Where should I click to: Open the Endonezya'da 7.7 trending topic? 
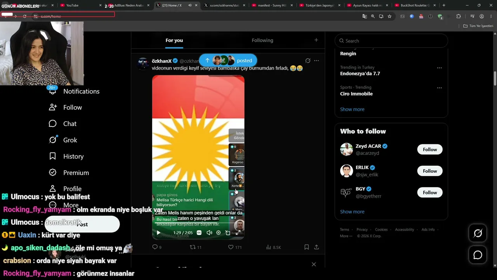click(360, 73)
